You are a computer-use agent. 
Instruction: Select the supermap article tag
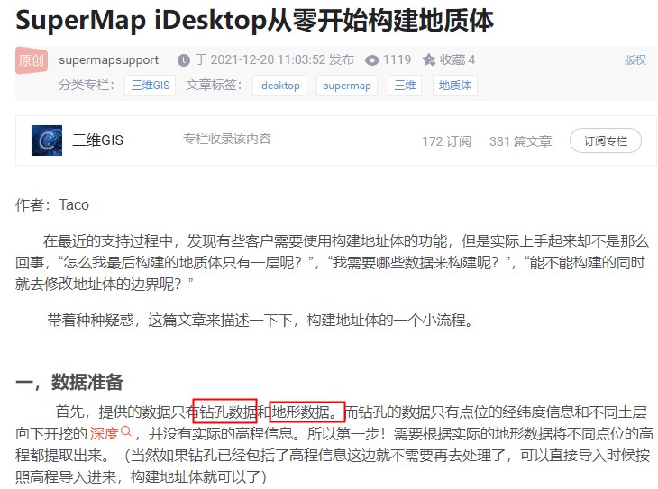pos(347,86)
